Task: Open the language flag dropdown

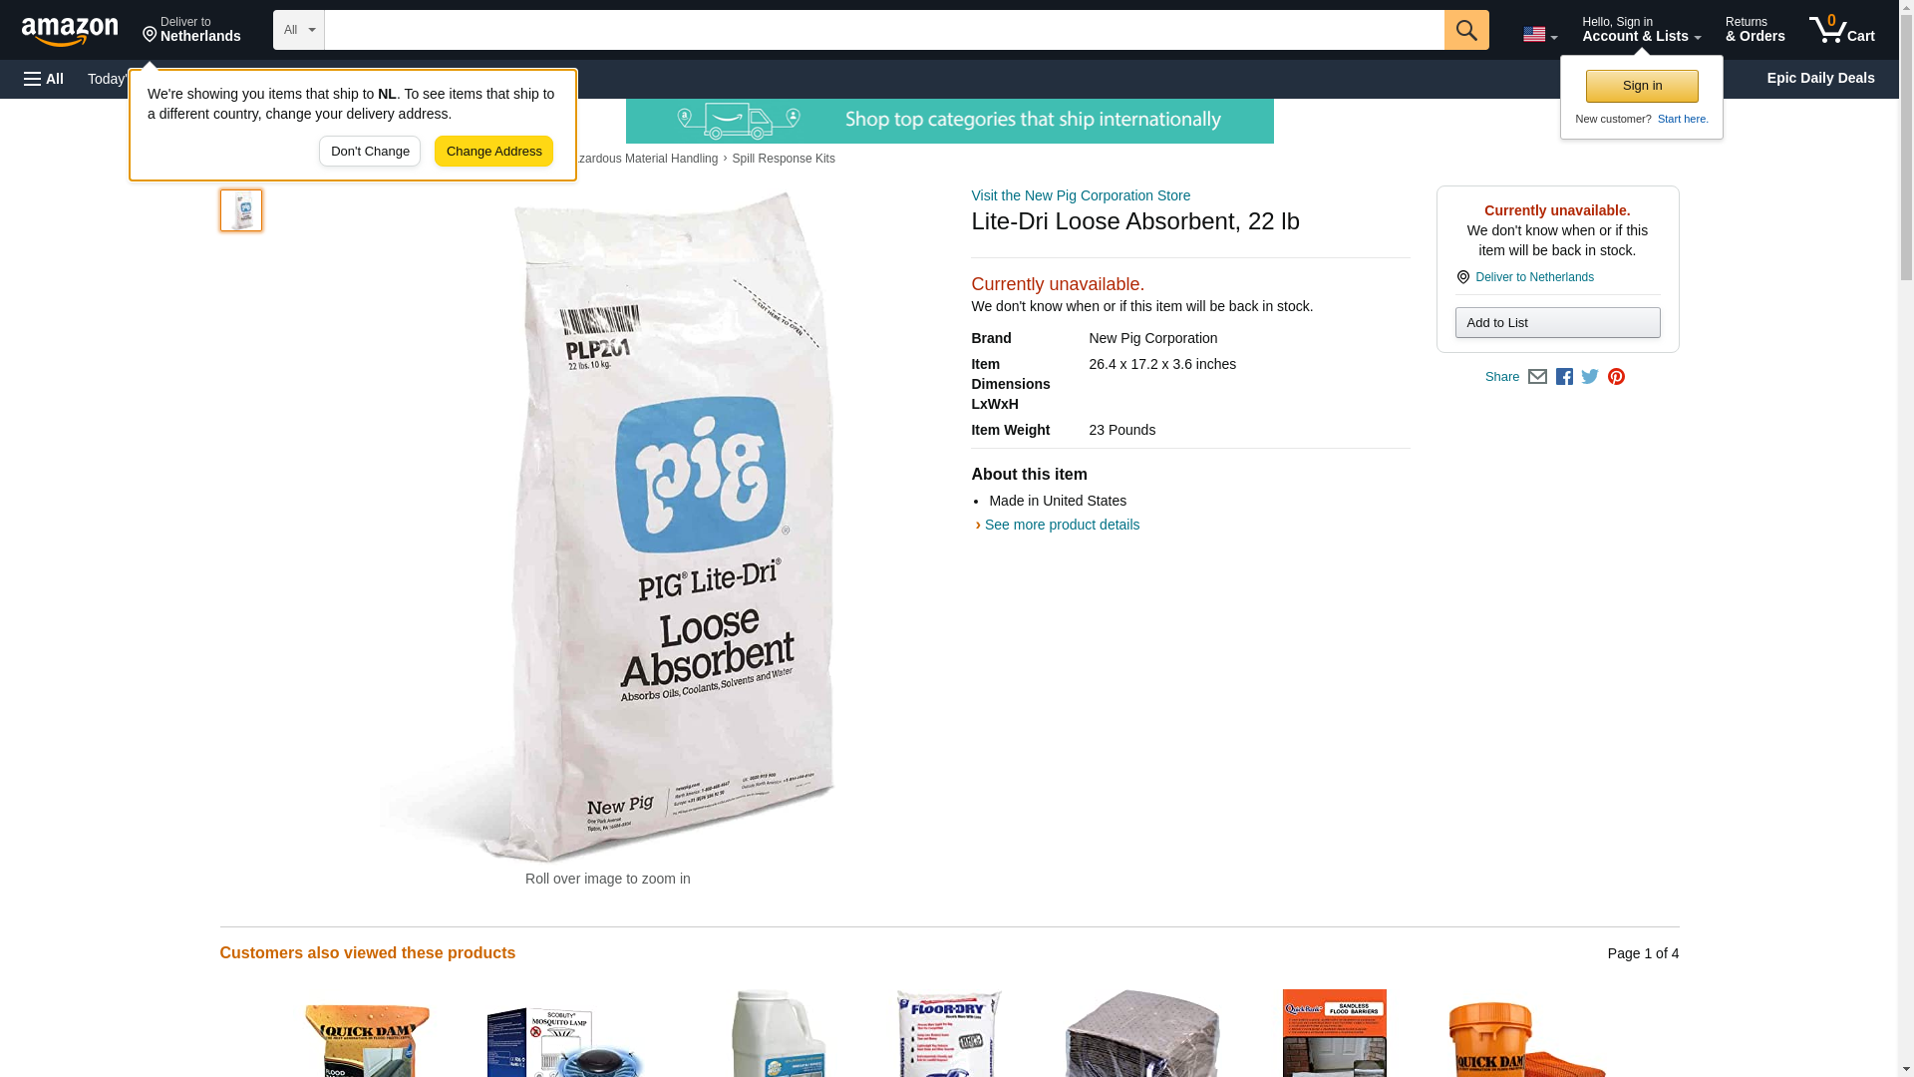Action: pos(1540,34)
